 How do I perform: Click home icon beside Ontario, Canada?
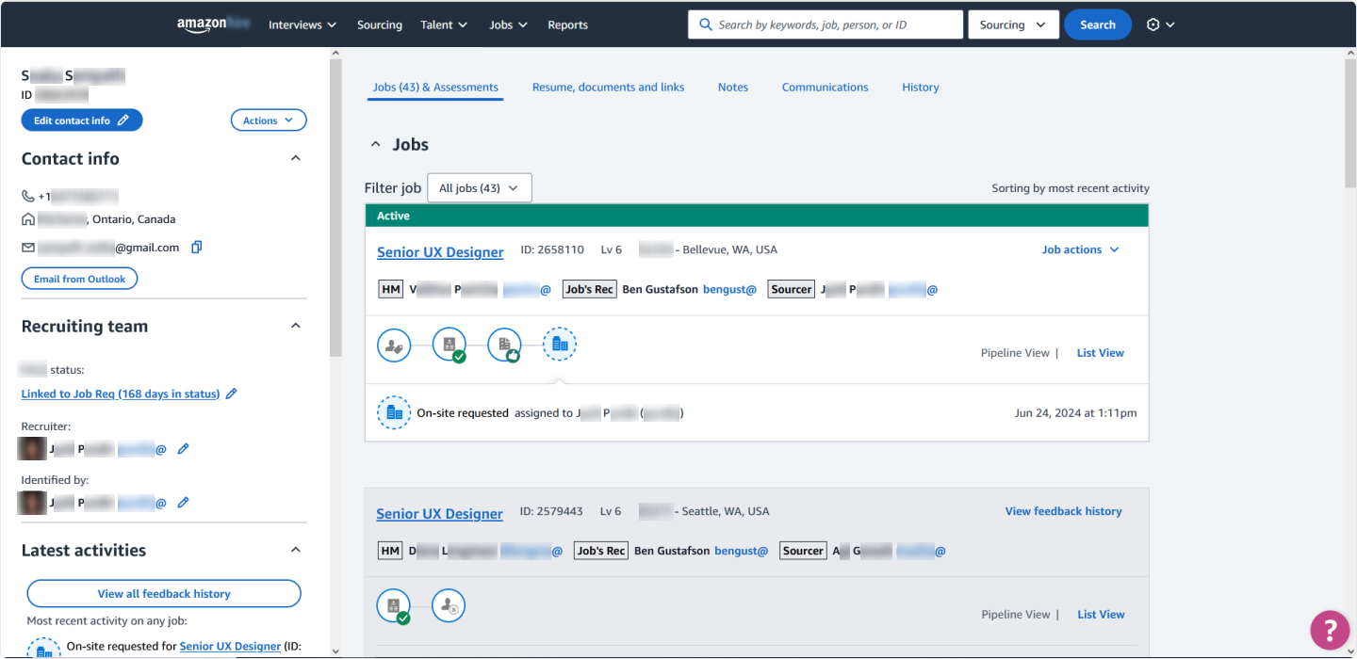tap(28, 219)
